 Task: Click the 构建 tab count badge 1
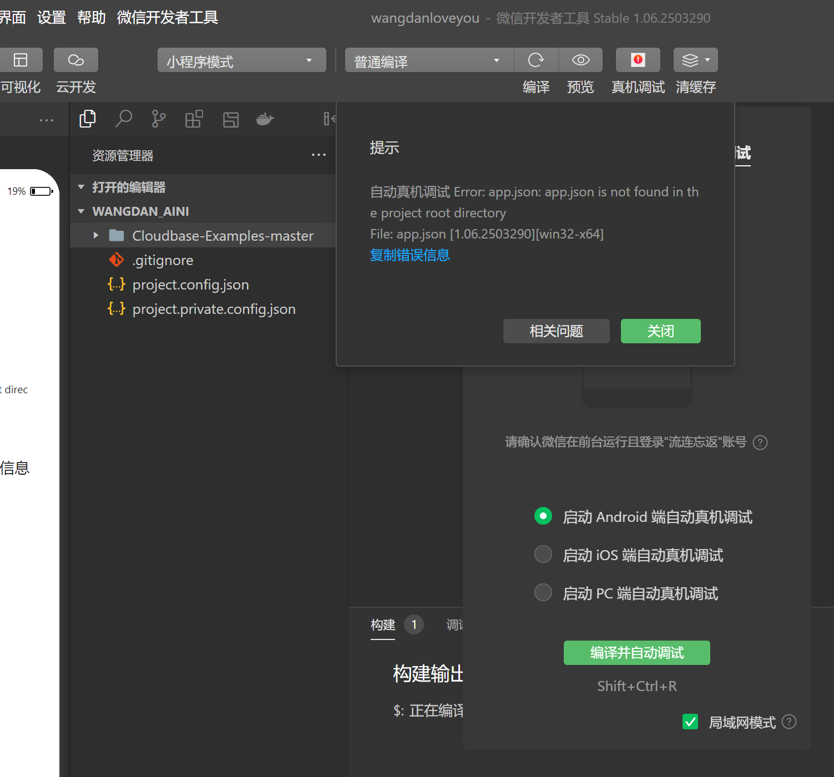(x=414, y=624)
